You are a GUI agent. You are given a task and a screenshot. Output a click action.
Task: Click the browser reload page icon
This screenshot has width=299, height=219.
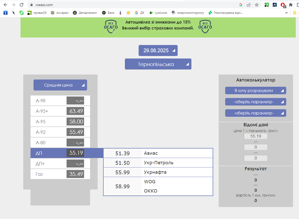22,5
